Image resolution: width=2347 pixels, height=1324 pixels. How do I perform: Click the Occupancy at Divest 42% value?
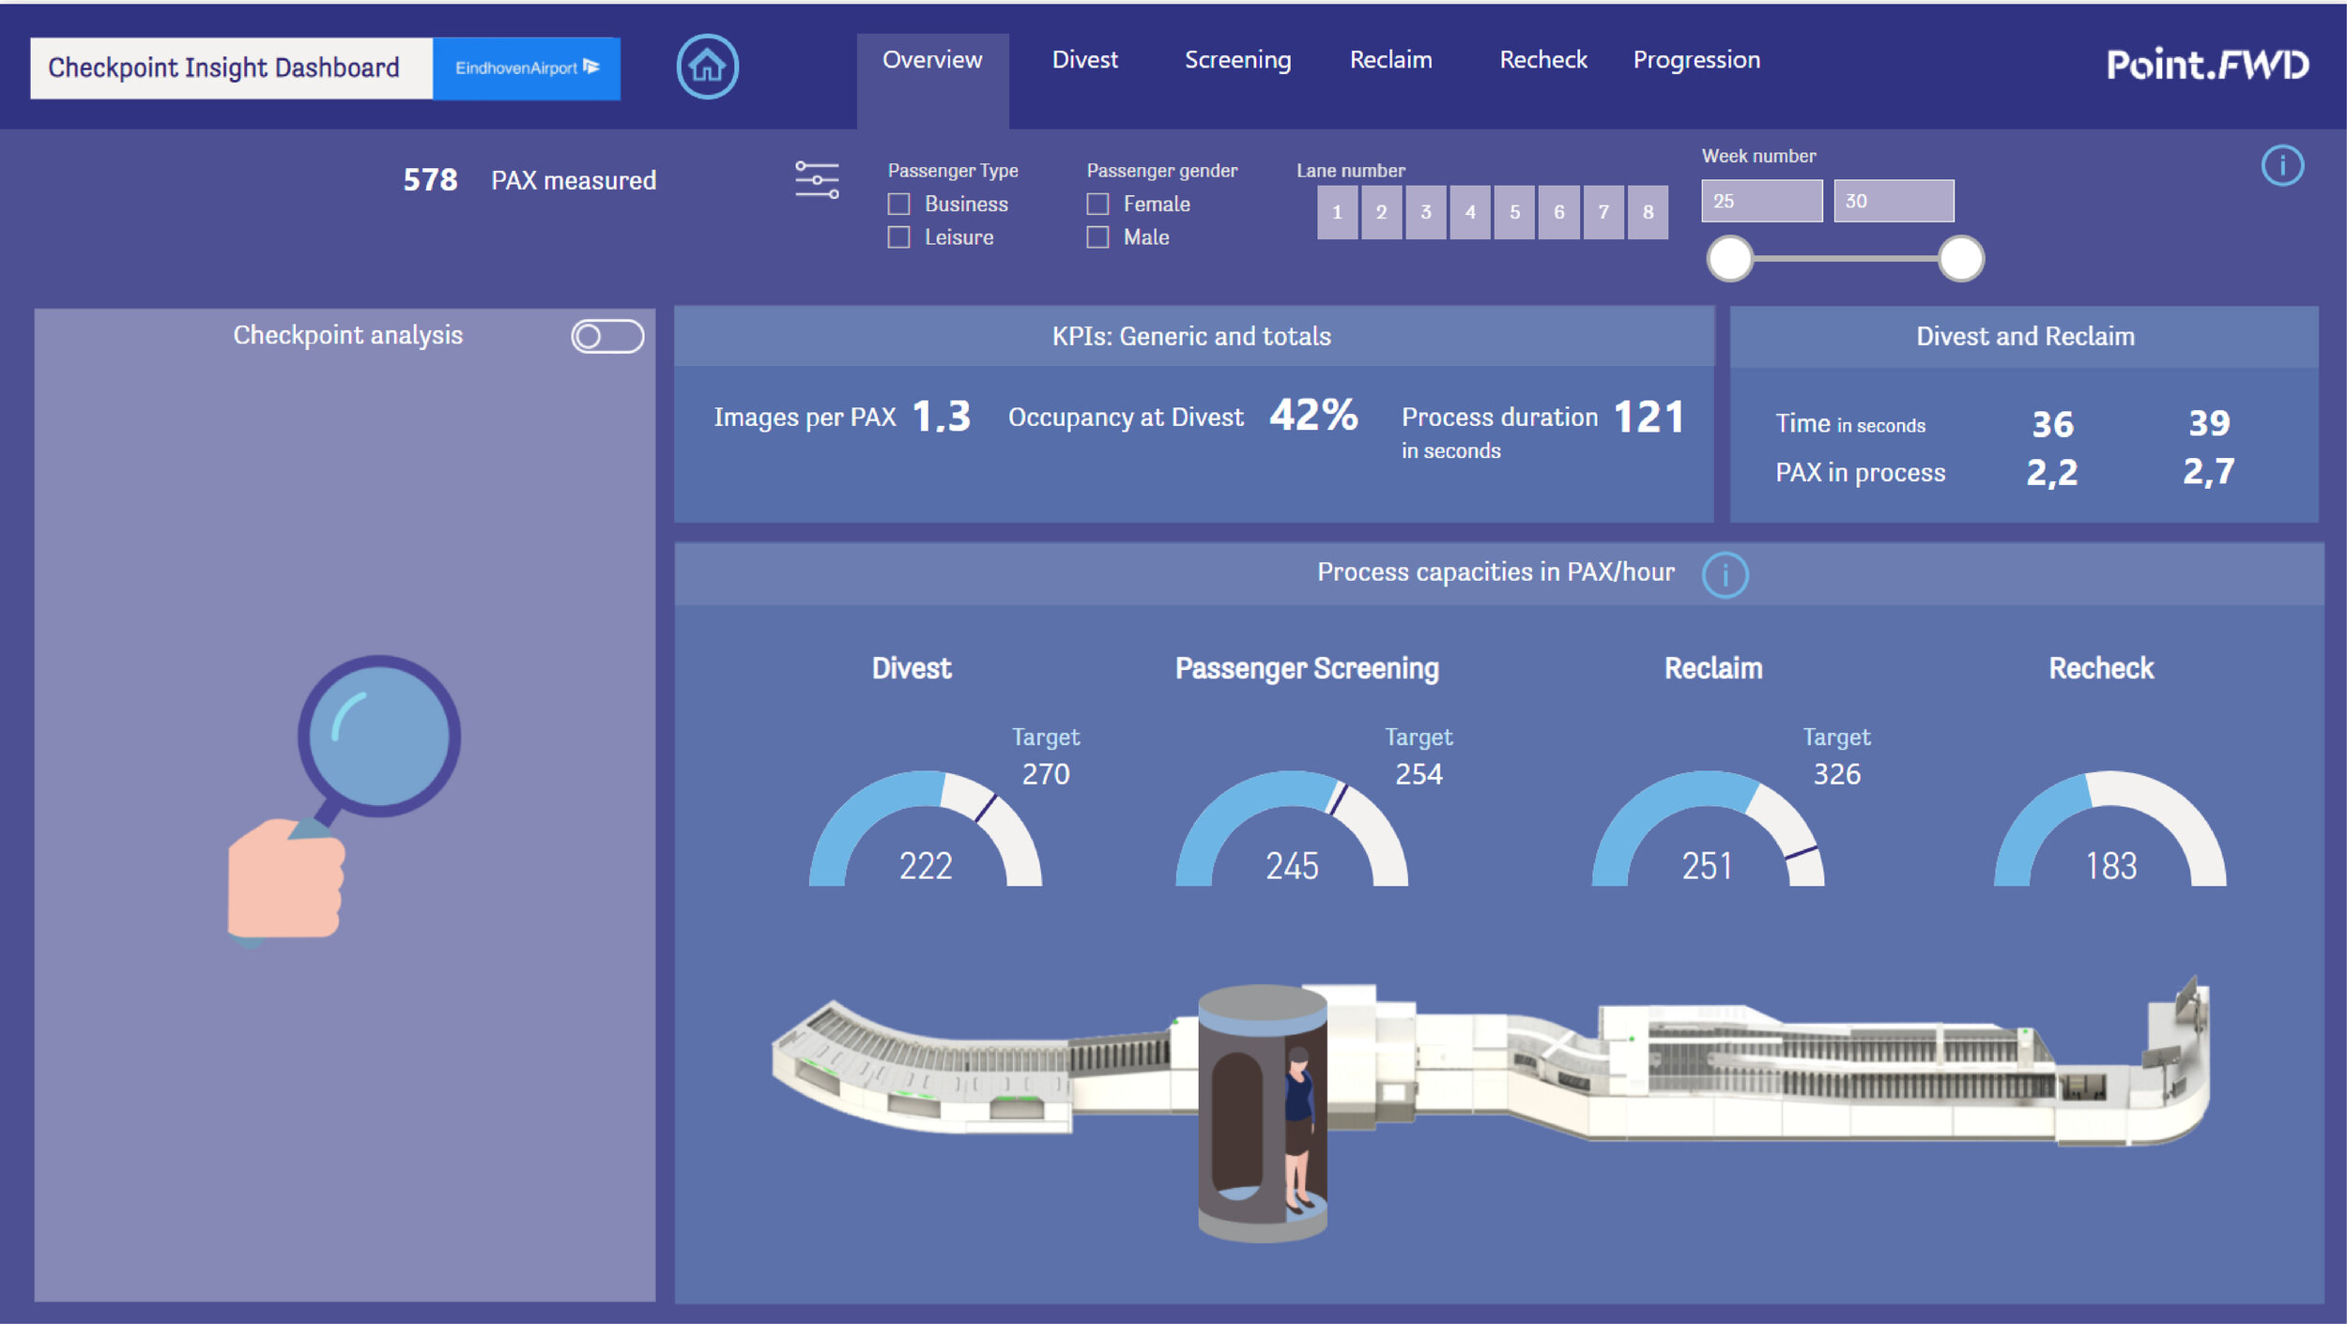[1313, 415]
